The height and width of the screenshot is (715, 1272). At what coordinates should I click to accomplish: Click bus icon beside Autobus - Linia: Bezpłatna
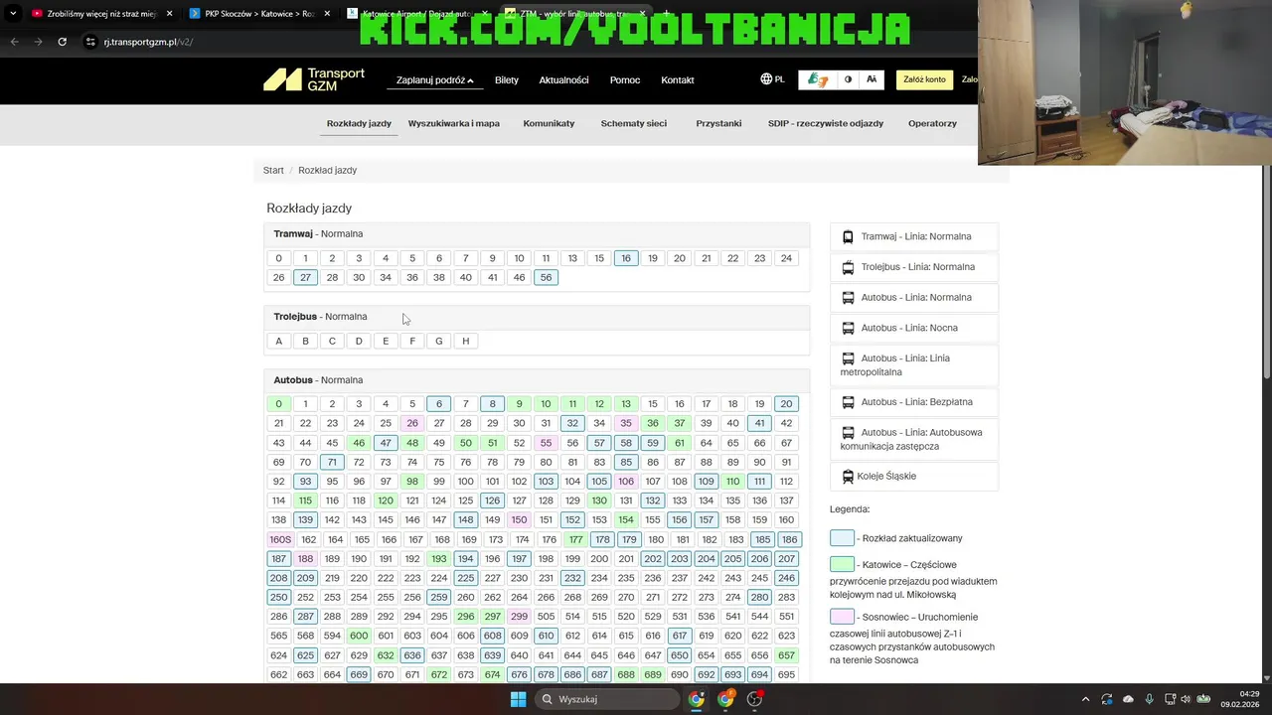[848, 402]
